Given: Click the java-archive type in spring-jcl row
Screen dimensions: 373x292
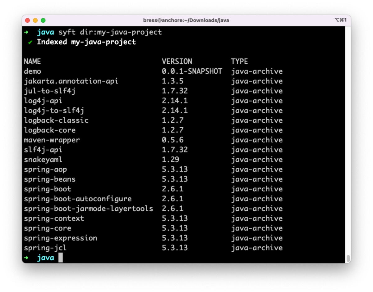Looking at the screenshot, I should coord(257,248).
